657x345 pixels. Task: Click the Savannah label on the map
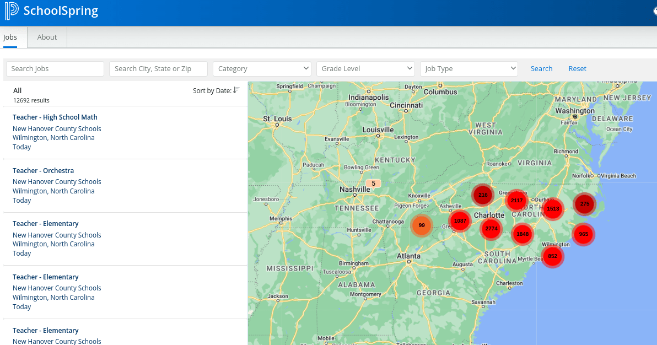[x=483, y=302]
